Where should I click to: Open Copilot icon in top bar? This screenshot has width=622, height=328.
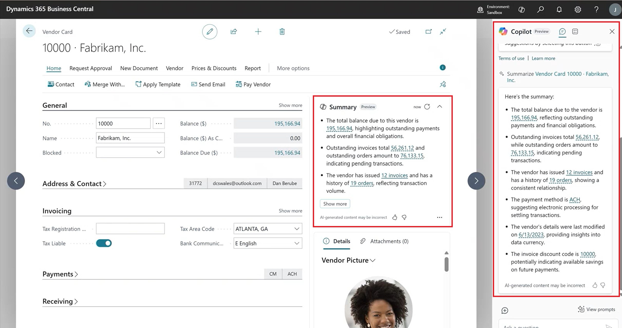pyautogui.click(x=521, y=9)
